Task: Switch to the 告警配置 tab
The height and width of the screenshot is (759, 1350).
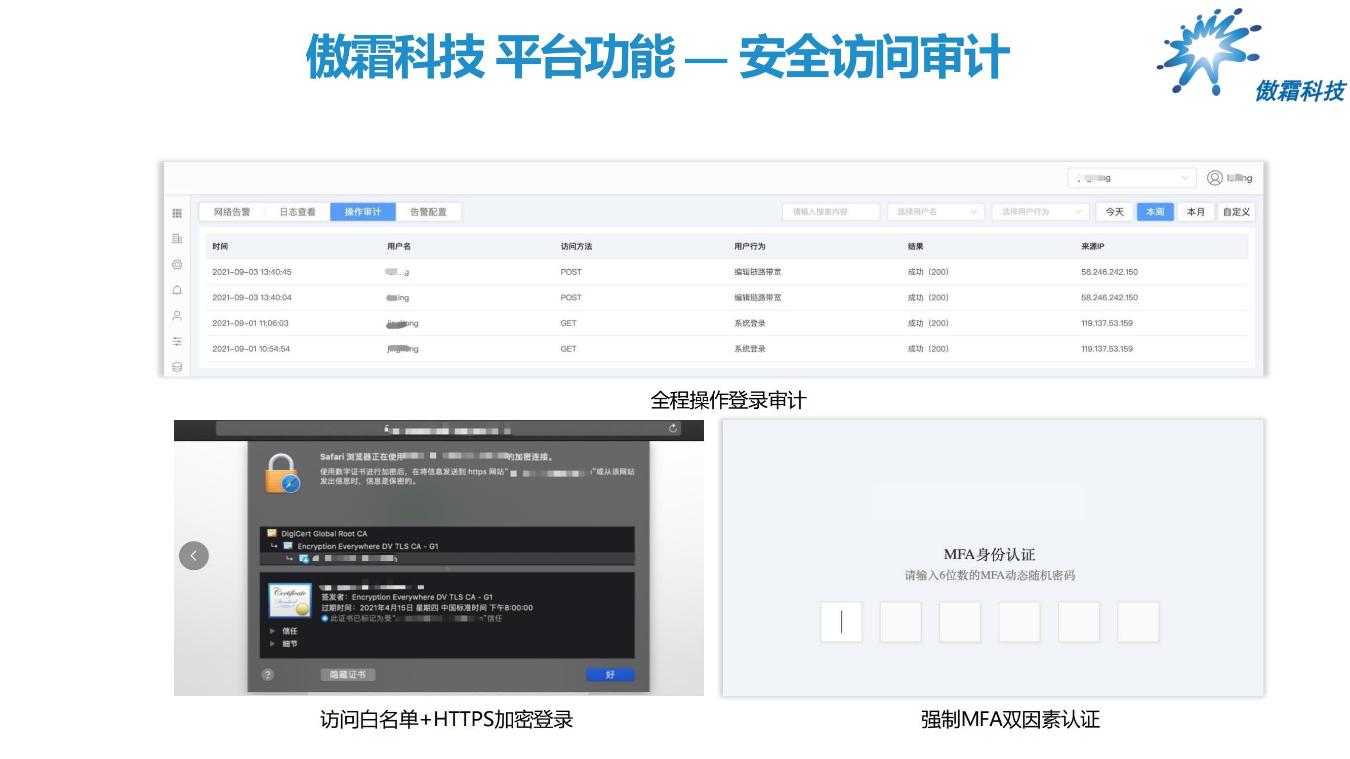Action: (x=428, y=212)
